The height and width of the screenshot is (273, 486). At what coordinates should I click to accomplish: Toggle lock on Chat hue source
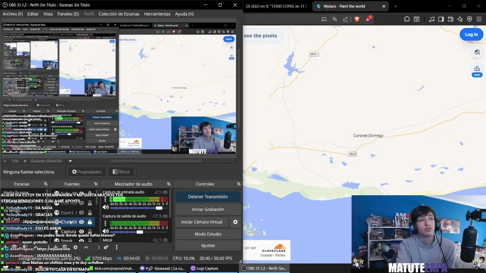(x=90, y=203)
